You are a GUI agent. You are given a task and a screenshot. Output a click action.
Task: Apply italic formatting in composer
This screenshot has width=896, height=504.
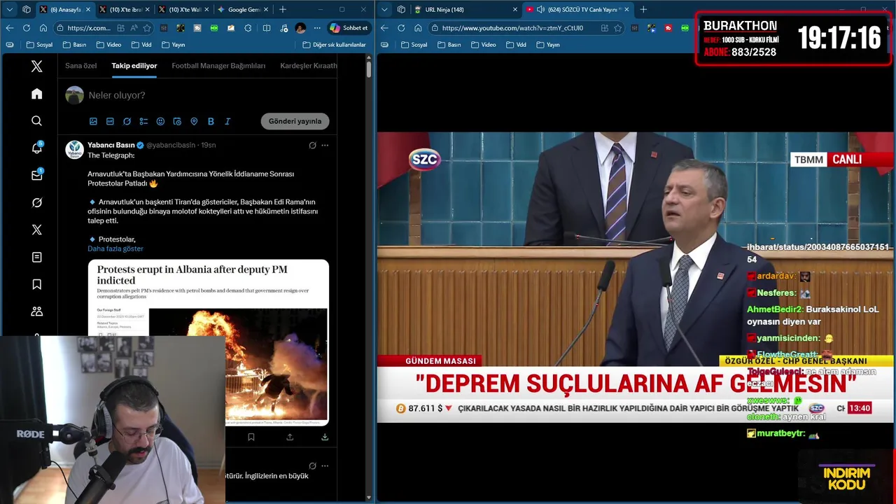point(227,121)
